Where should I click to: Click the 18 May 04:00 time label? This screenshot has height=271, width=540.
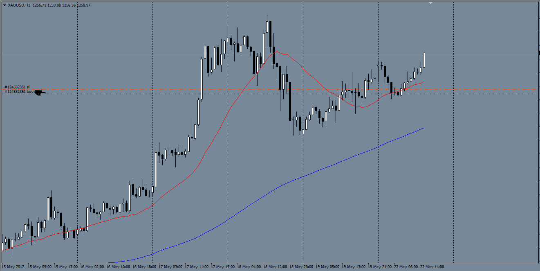tap(249, 266)
